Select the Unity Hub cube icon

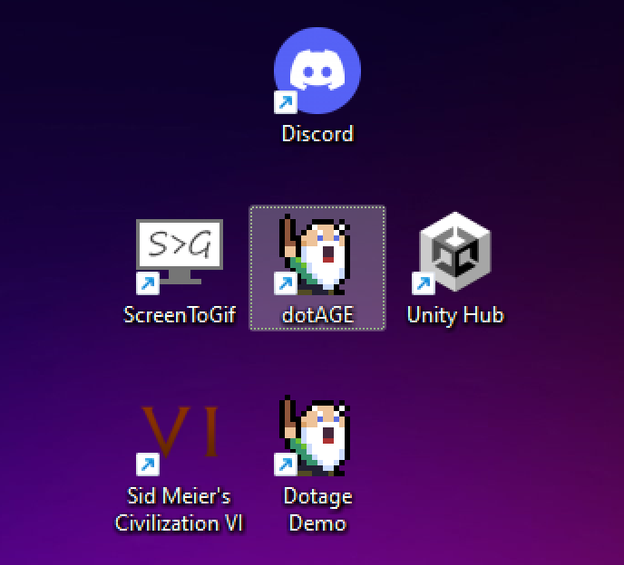pyautogui.click(x=453, y=254)
